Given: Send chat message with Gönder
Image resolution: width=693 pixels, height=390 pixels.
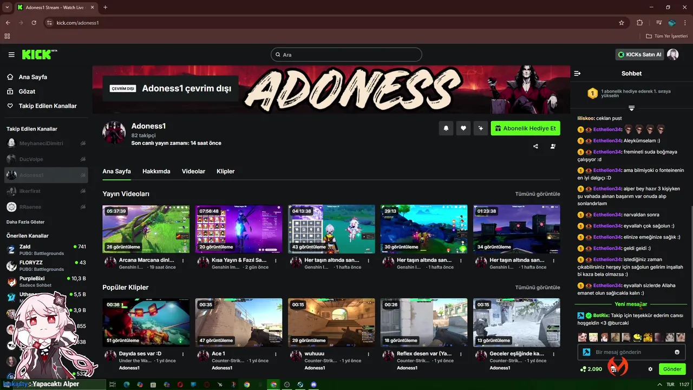Looking at the screenshot, I should point(672,369).
